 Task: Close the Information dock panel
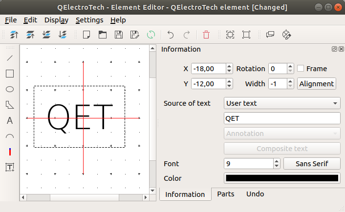click(x=341, y=49)
